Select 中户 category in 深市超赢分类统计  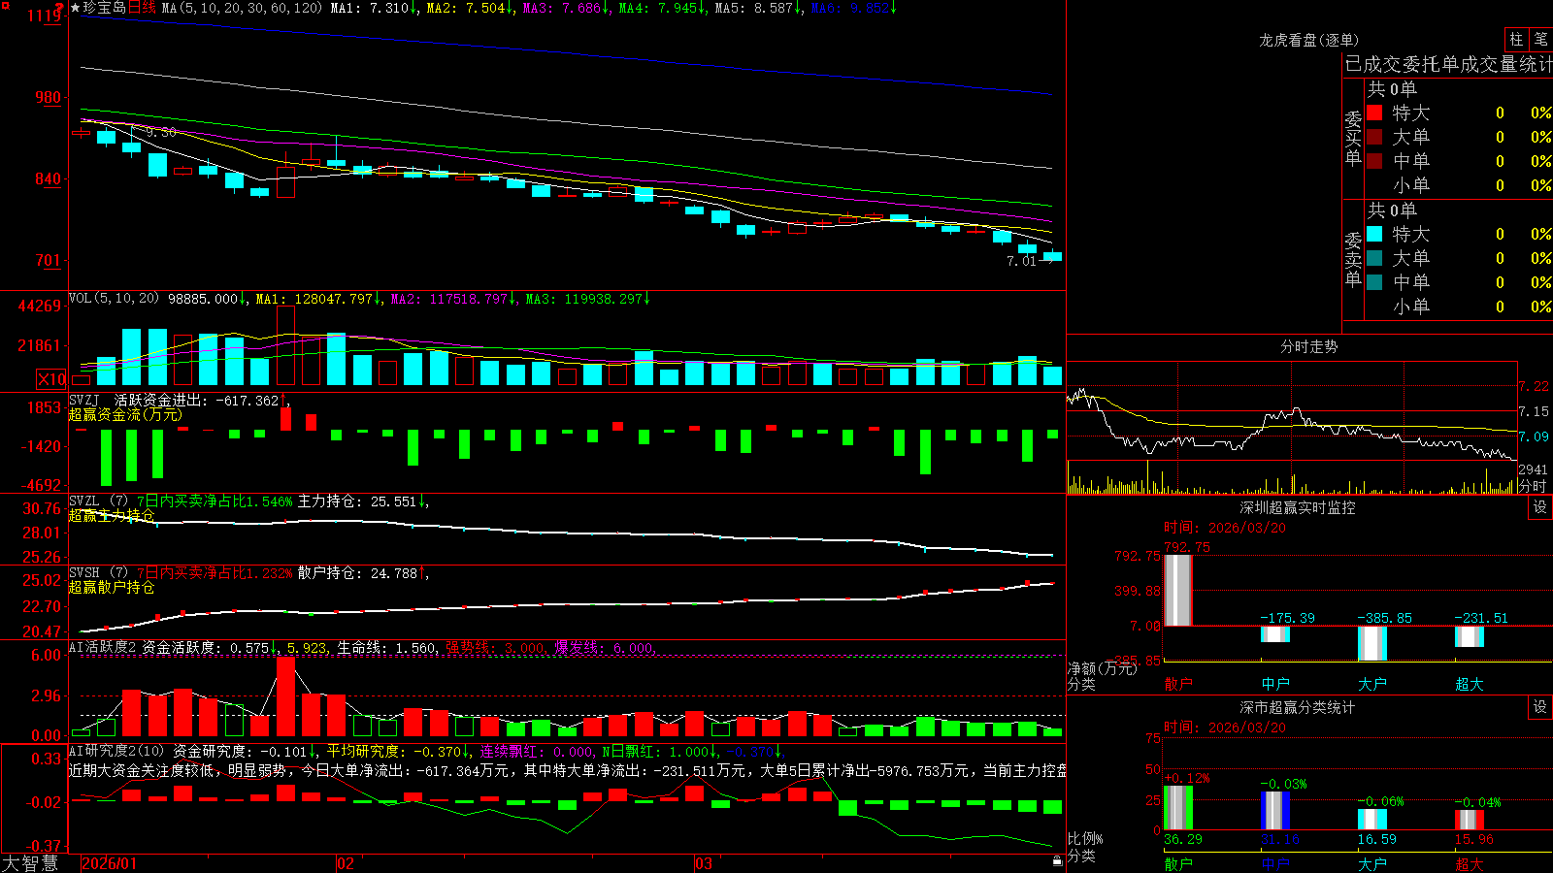(1275, 864)
